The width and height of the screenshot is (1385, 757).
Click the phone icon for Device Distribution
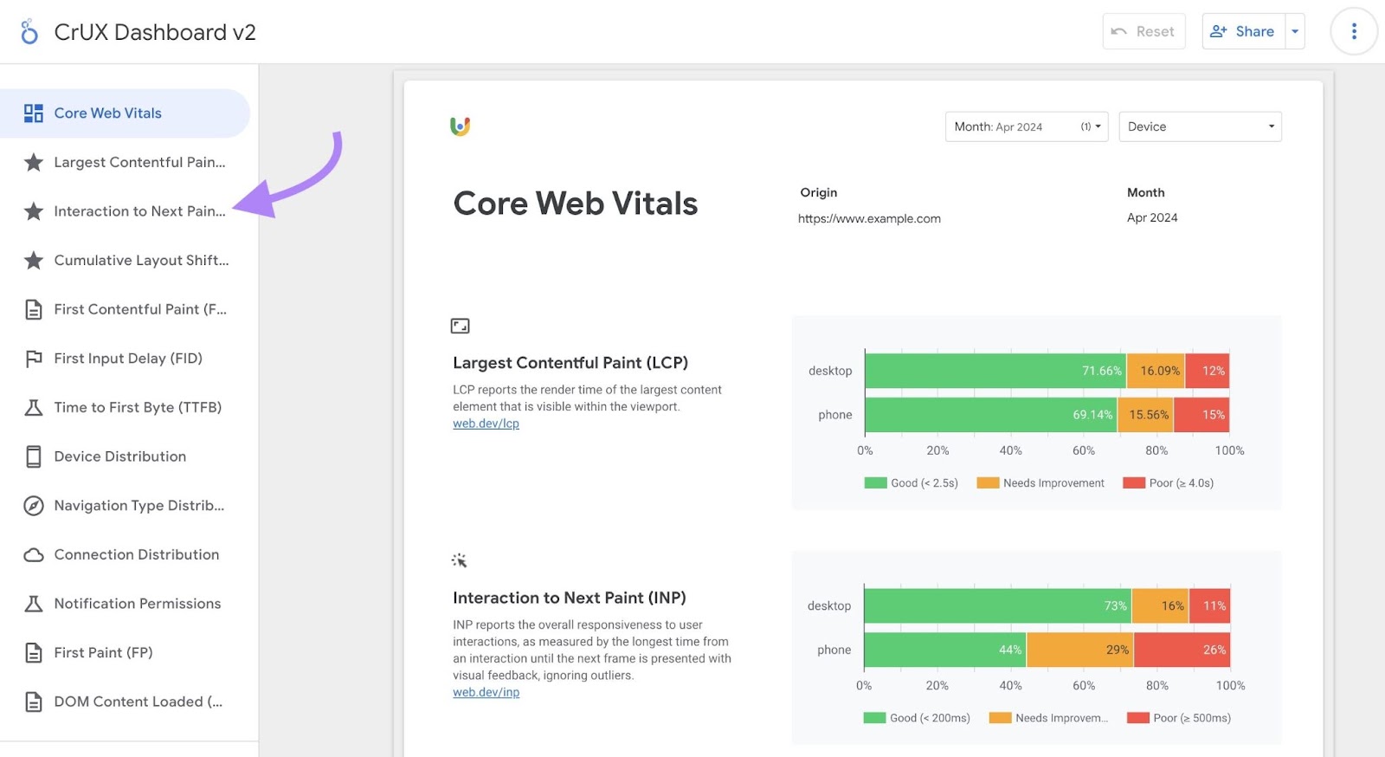coord(34,456)
